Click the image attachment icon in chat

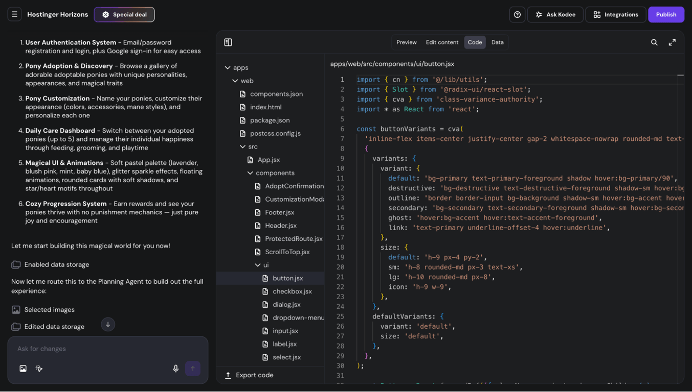(23, 368)
